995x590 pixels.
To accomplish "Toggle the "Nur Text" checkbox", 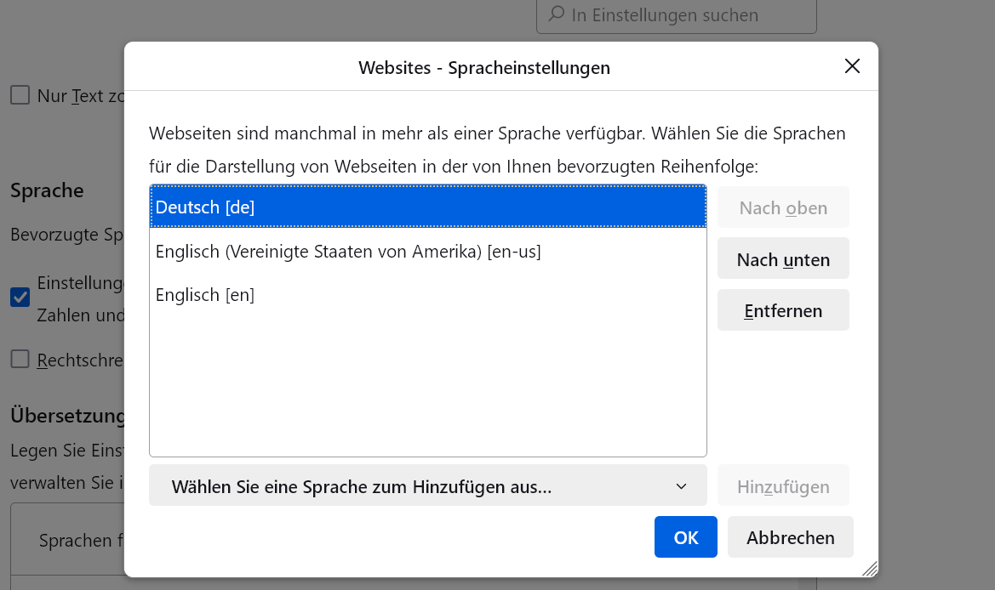I will 20,95.
